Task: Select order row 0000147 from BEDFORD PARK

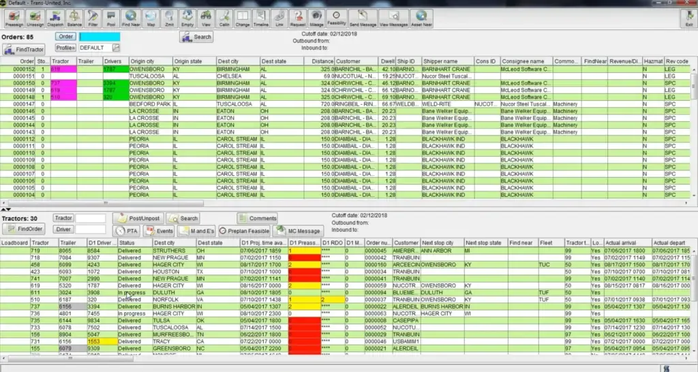Action: (345, 104)
